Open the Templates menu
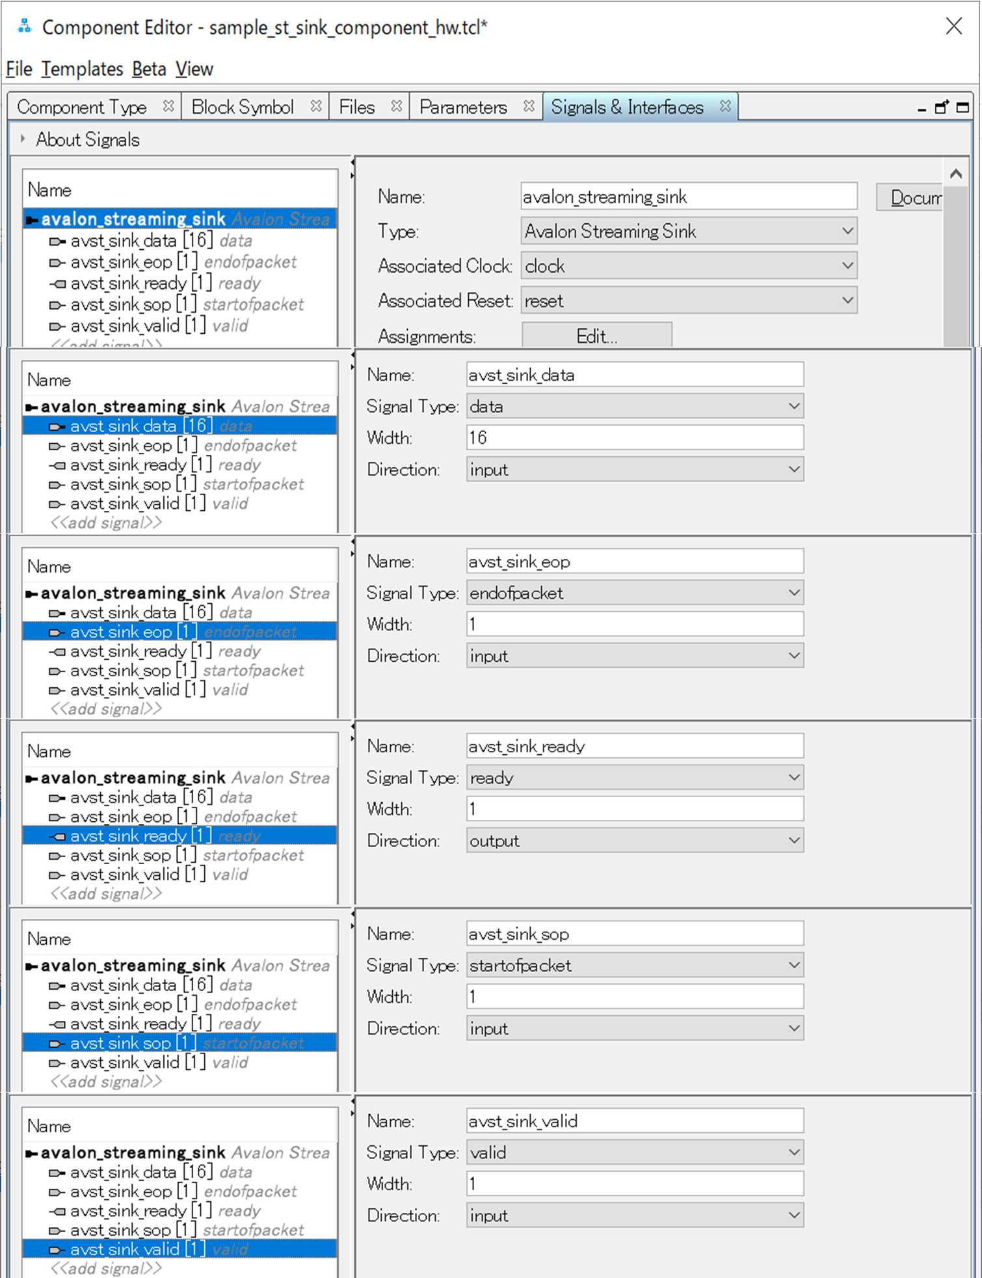Screen dimensions: 982x1278 [82, 69]
